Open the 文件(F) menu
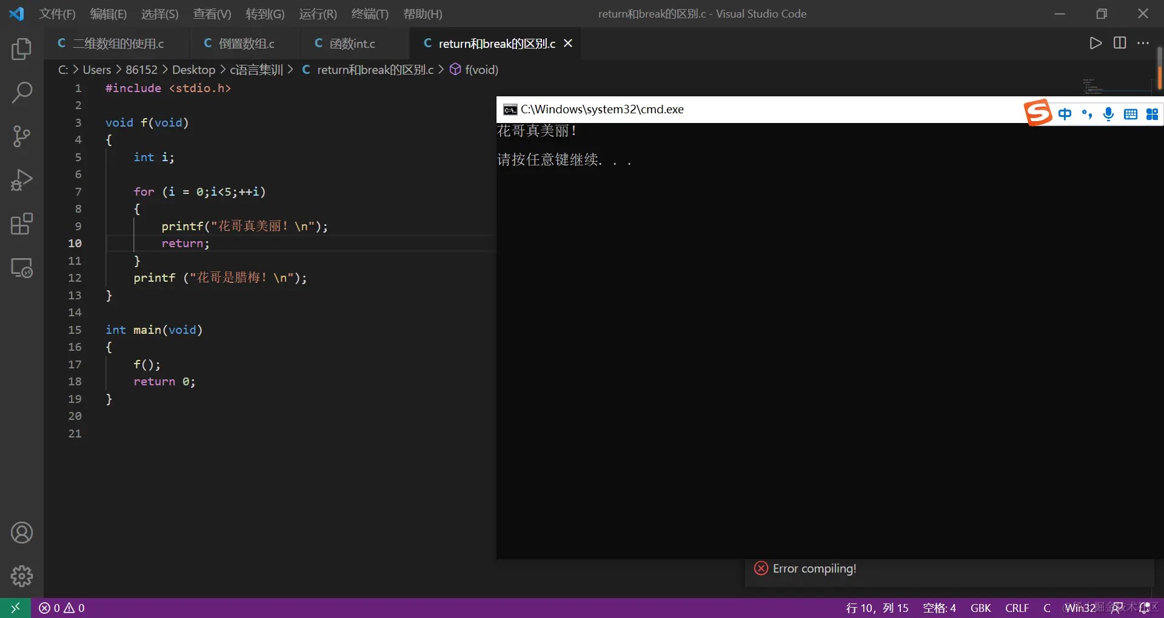Screen dimensions: 1164x618 (58, 13)
